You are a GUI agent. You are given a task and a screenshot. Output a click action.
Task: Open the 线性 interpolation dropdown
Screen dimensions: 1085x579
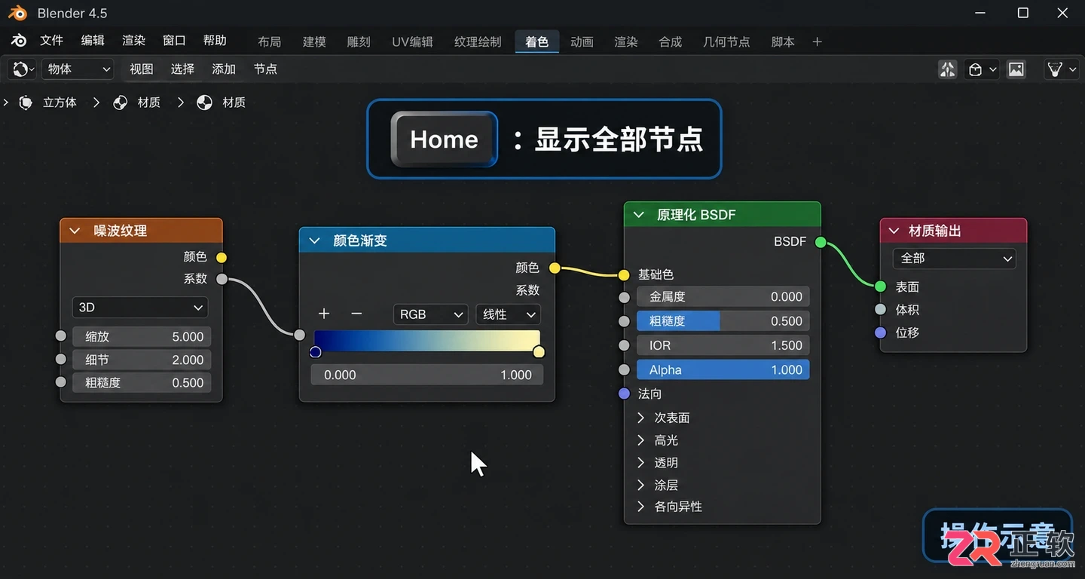(x=509, y=314)
